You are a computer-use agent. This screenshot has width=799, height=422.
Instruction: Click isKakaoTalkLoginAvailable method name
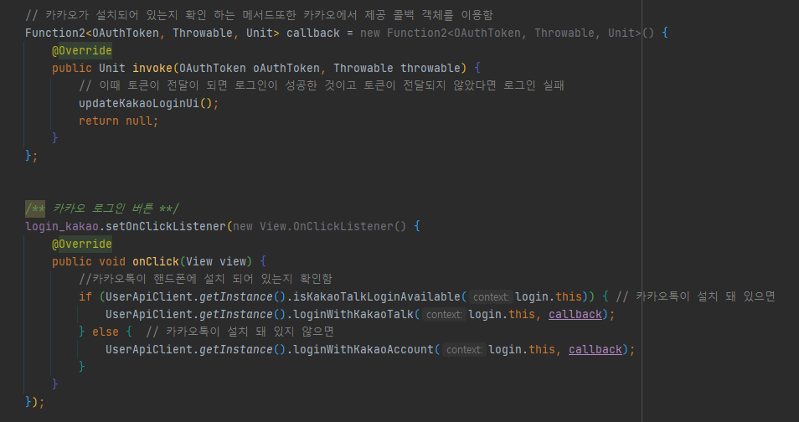[377, 296]
